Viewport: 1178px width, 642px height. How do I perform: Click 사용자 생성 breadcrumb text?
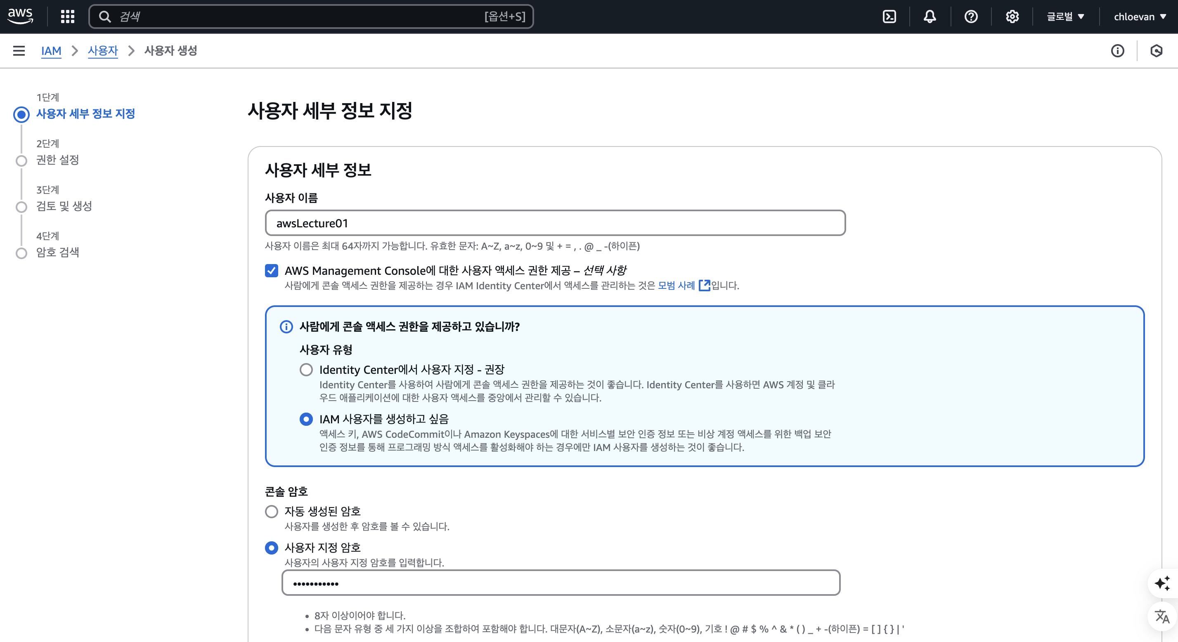(170, 51)
